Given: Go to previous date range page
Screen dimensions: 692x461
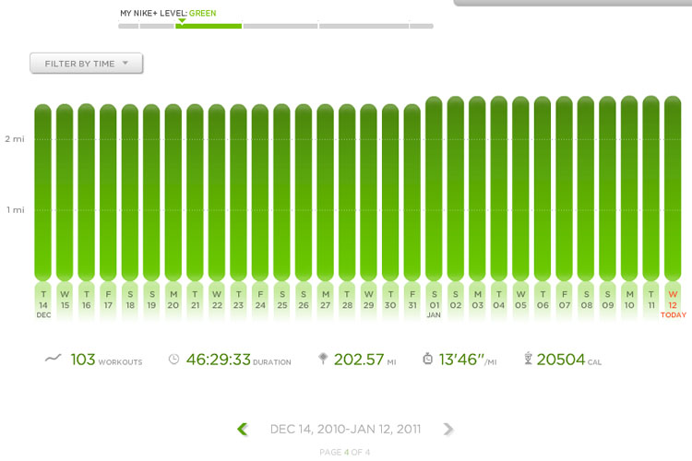Looking at the screenshot, I should click(x=243, y=429).
